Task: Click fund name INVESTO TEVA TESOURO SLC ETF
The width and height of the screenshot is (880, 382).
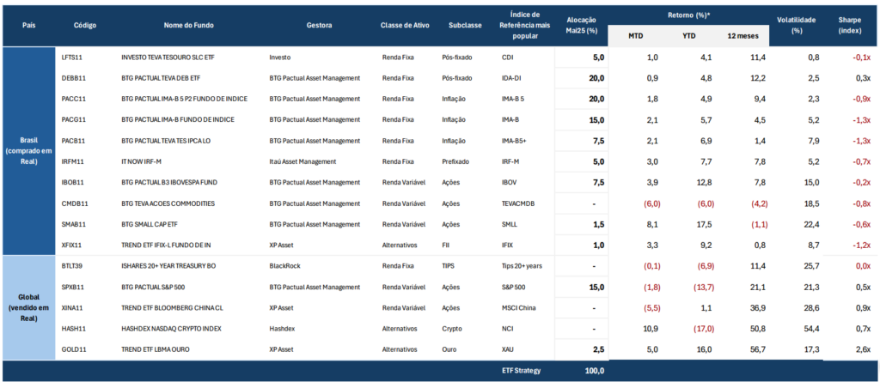Action: [169, 58]
